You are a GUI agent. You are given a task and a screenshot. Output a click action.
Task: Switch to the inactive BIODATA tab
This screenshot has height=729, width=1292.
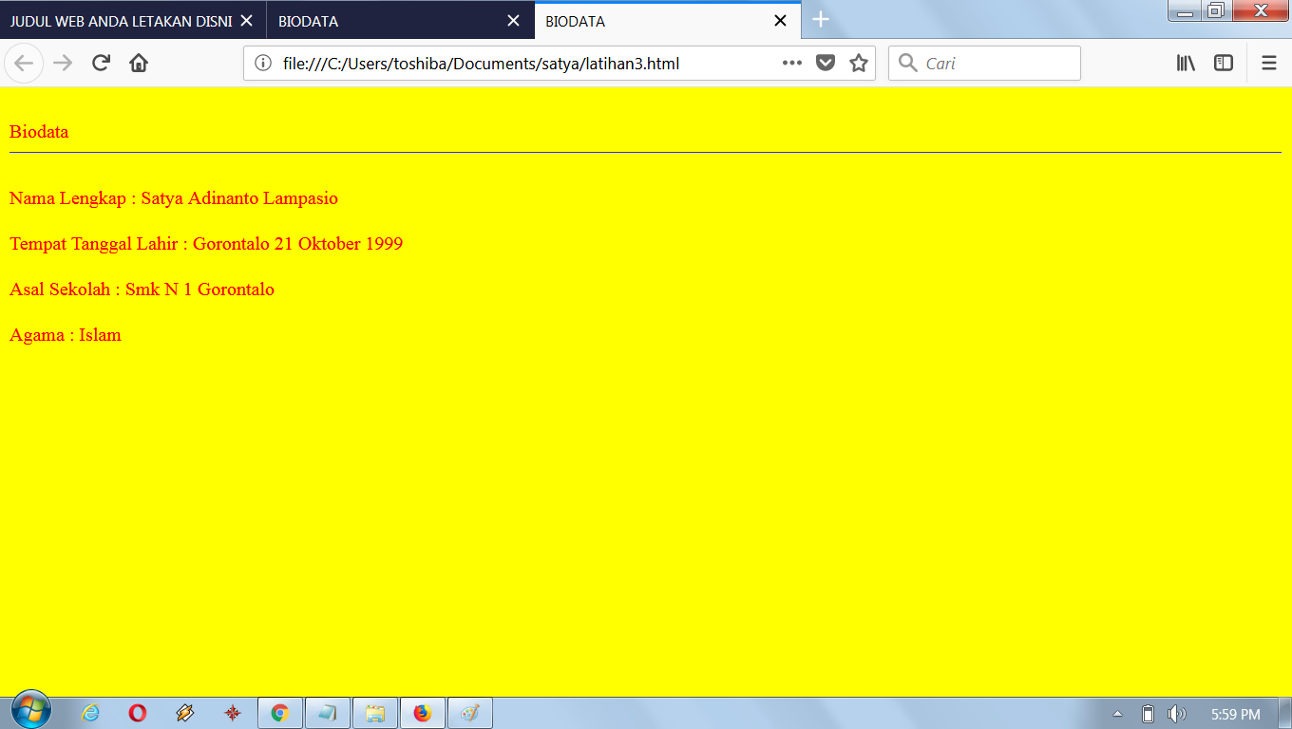tap(401, 21)
